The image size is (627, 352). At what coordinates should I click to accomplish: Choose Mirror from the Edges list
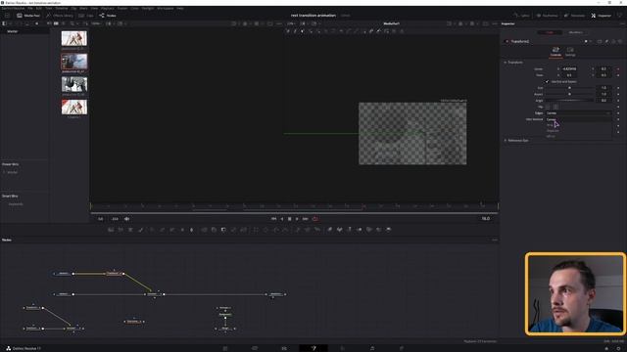pyautogui.click(x=578, y=137)
